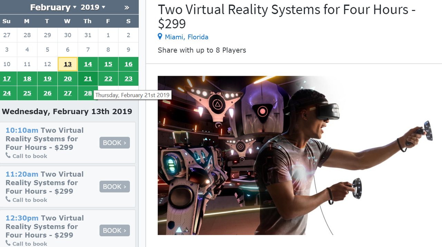442x247 pixels.
Task: Click the VR player product image
Action: pyautogui.click(x=295, y=155)
